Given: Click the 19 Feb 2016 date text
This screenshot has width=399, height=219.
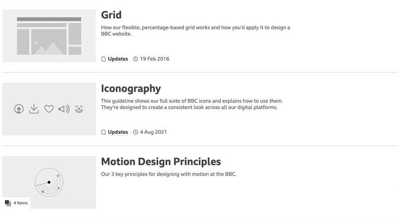Looking at the screenshot, I should [155, 59].
